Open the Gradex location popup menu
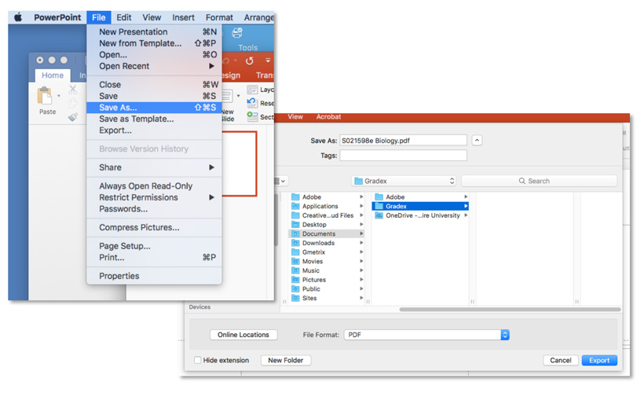This screenshot has height=393, width=644. 404,181
